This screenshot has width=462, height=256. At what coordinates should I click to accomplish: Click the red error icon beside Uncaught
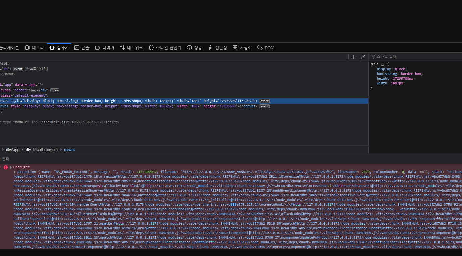click(x=6, y=167)
